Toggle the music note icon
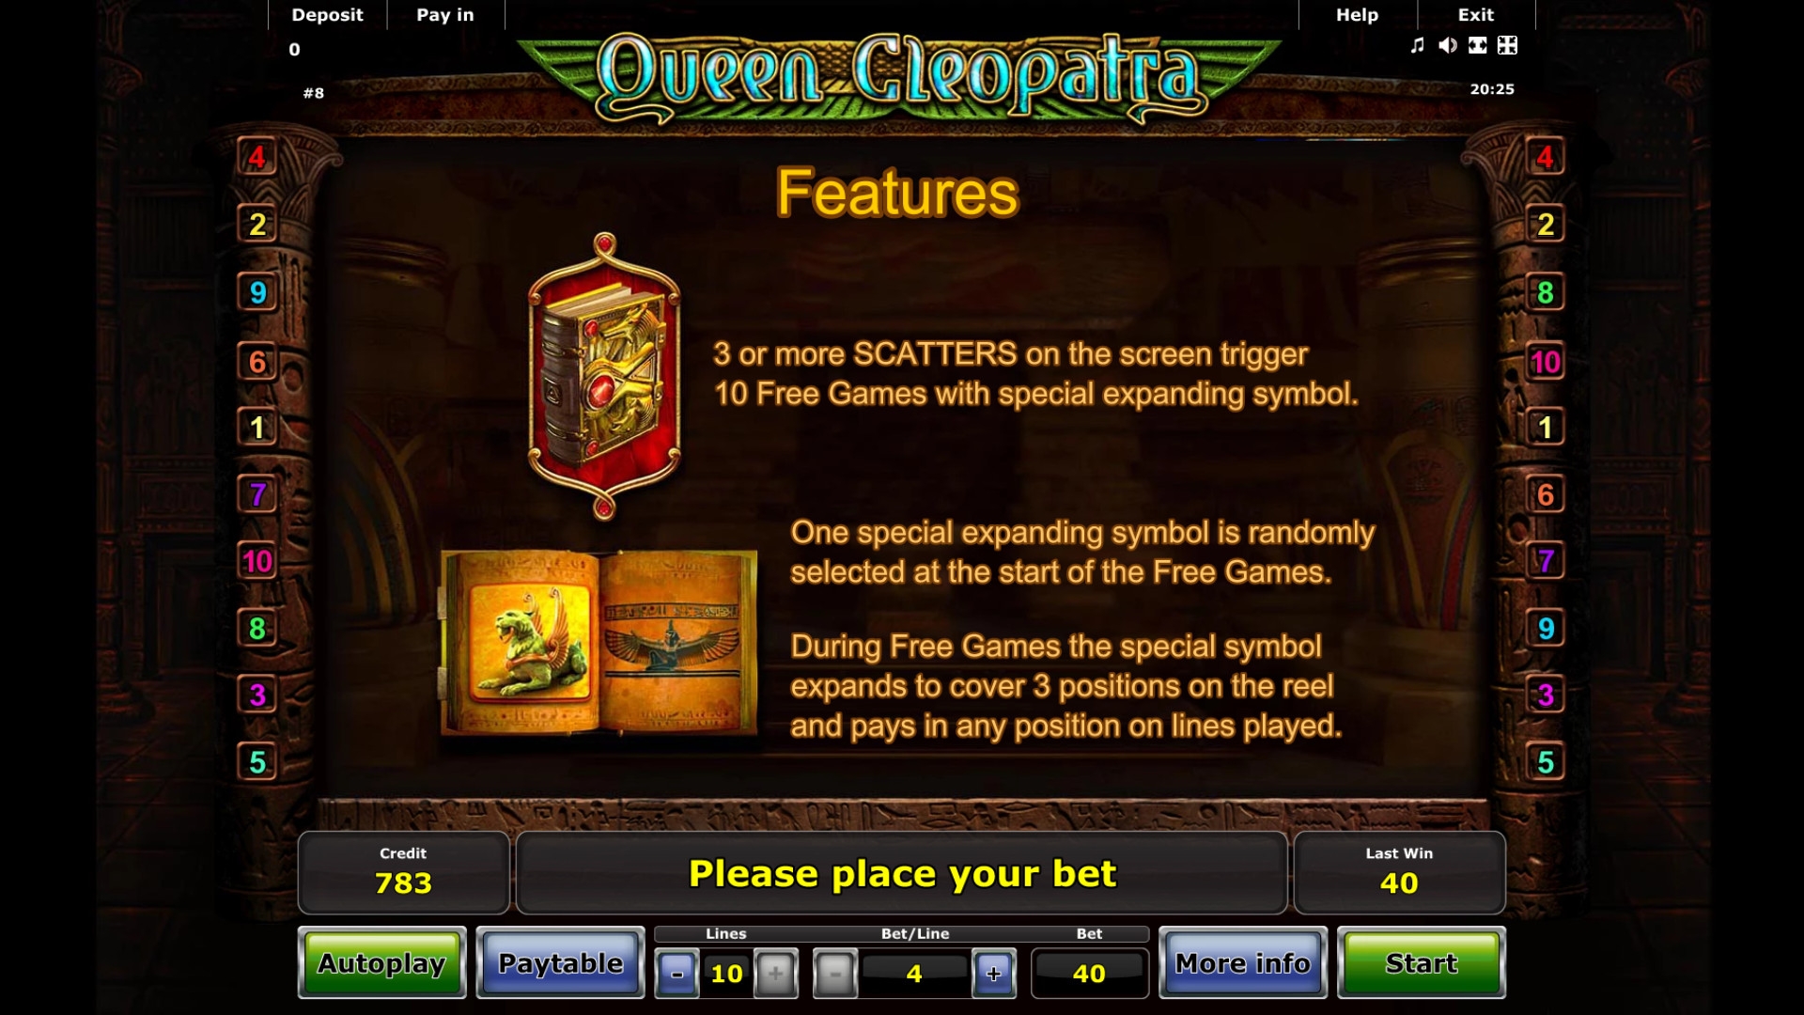This screenshot has width=1804, height=1015. click(1418, 45)
